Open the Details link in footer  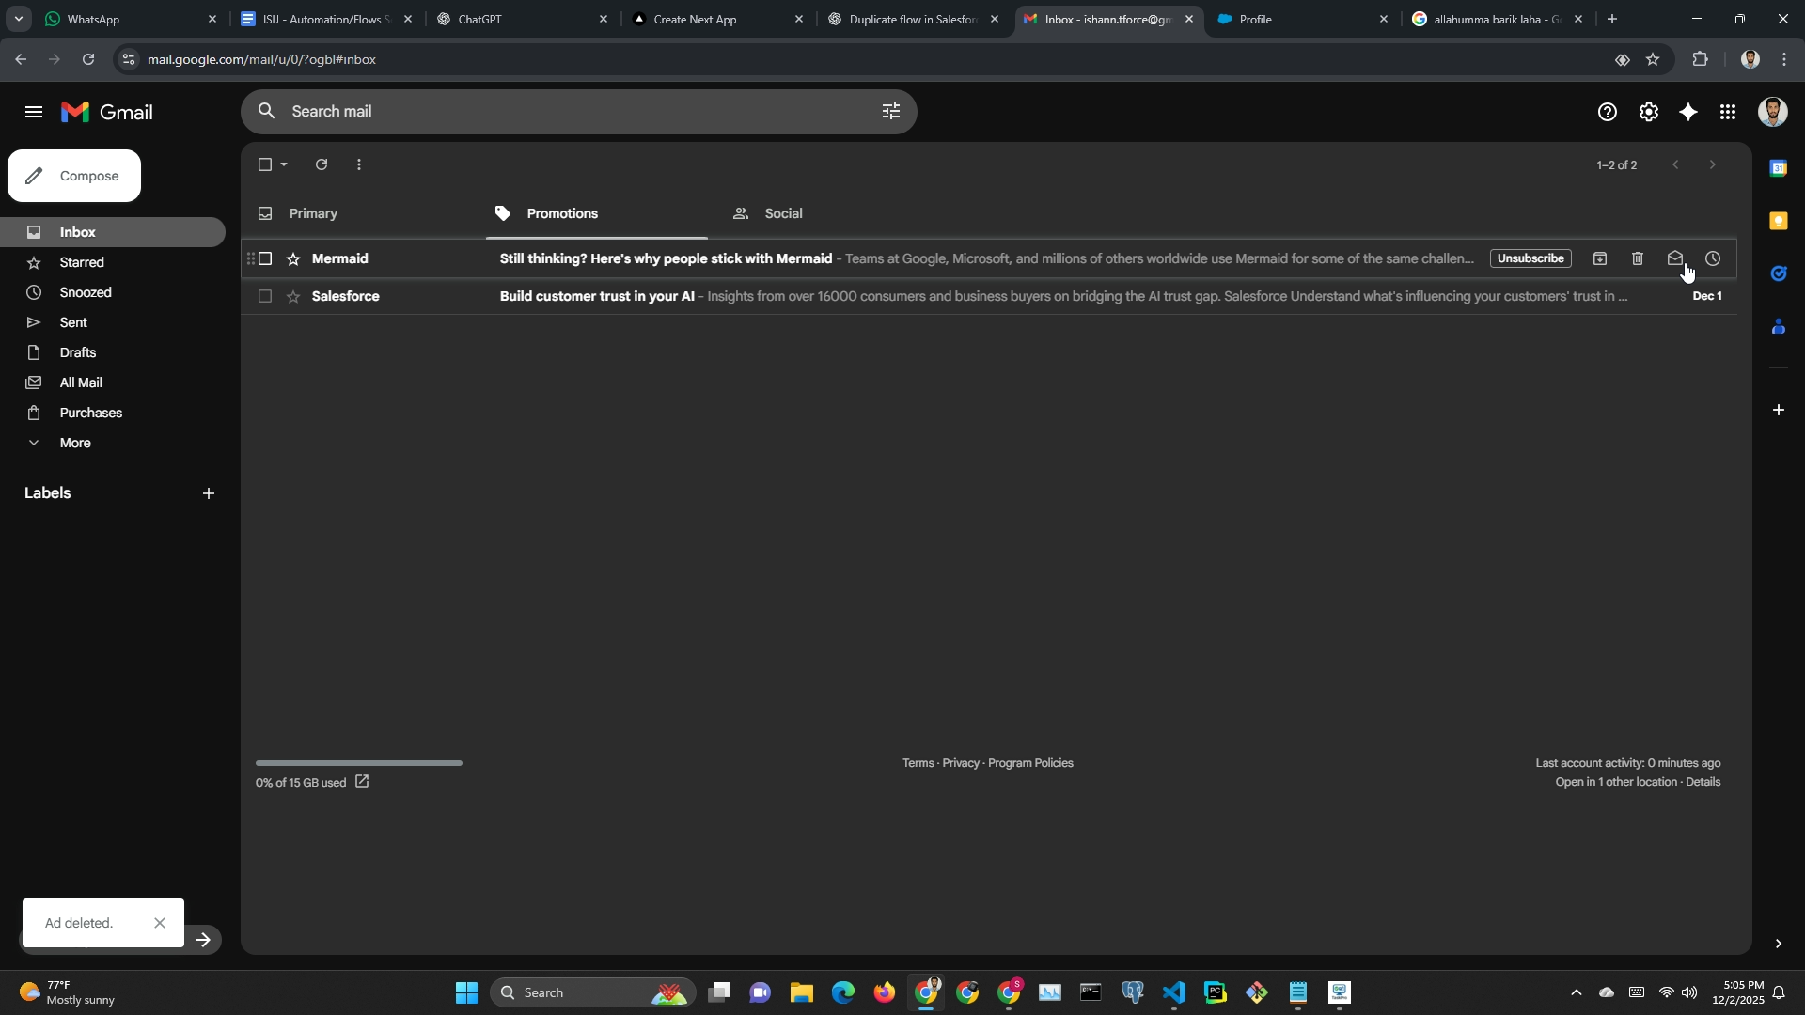tap(1703, 782)
